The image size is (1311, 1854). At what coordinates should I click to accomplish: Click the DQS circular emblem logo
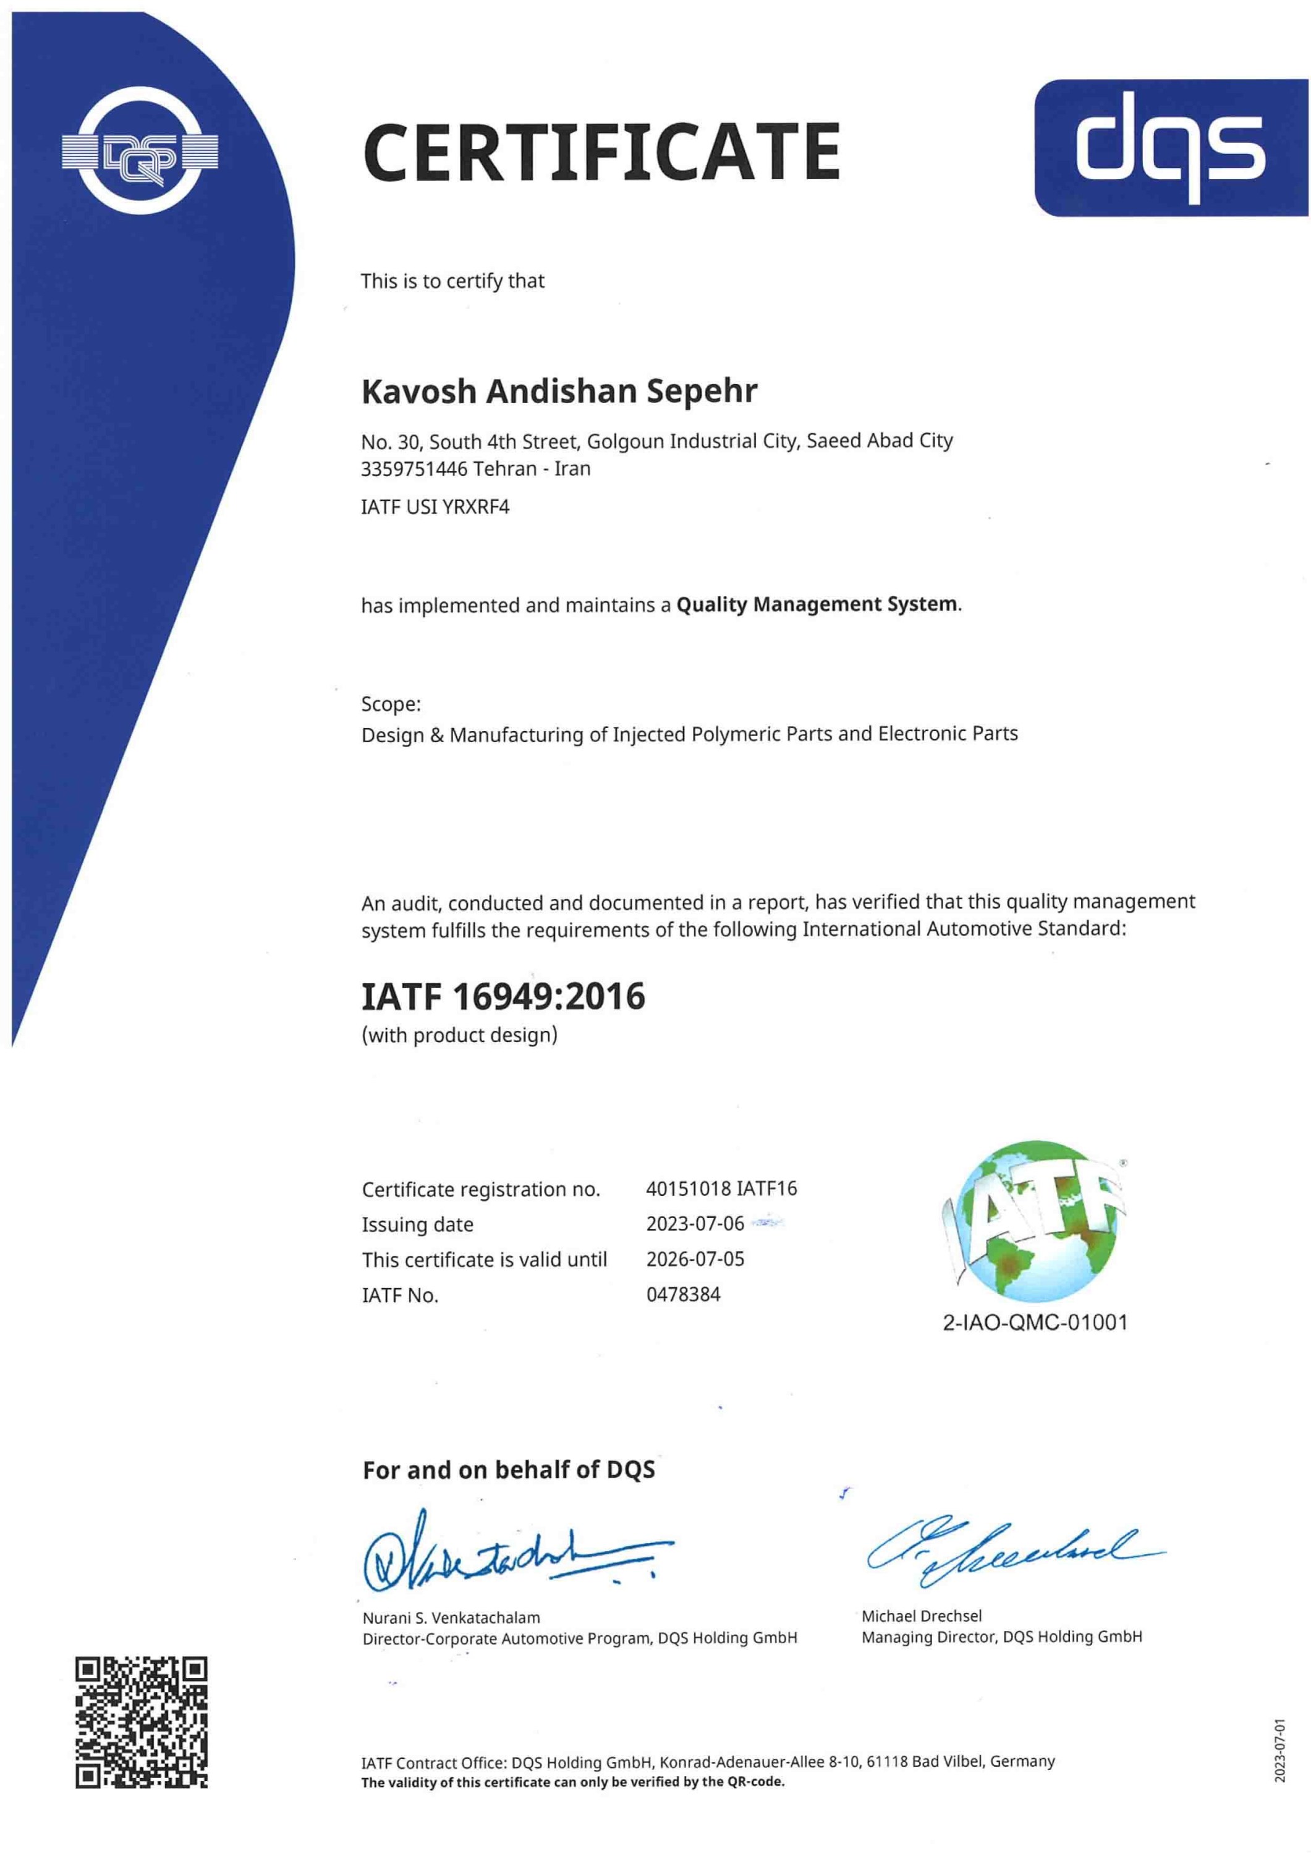coord(140,151)
